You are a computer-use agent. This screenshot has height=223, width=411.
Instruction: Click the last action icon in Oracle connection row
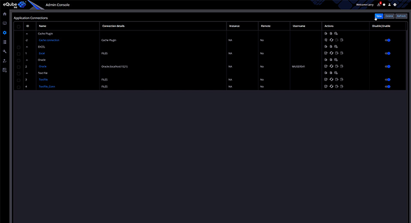[342, 66]
